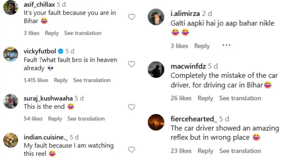Image resolution: width=283 pixels, height=159 pixels.
Task: Open macwinfdz's profile photo
Action: tap(156, 69)
